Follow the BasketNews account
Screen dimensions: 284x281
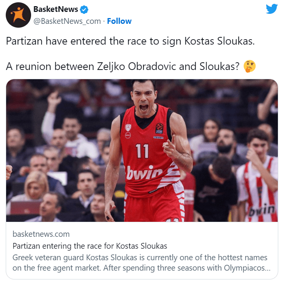(119, 21)
